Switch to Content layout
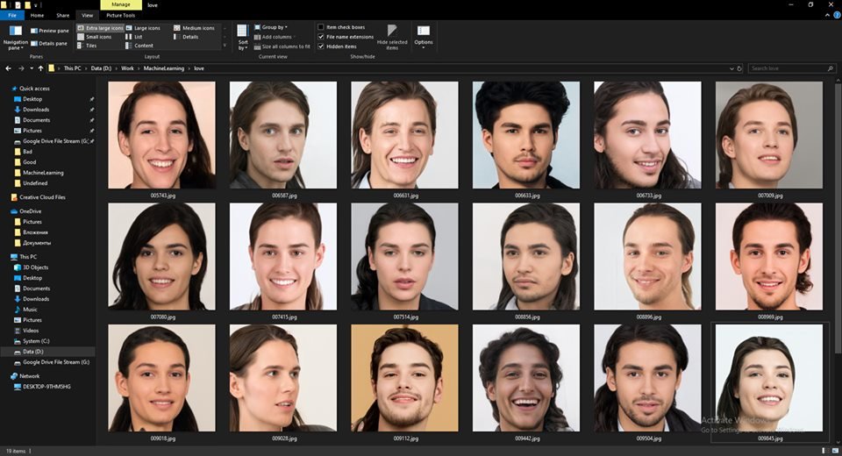 pyautogui.click(x=139, y=46)
